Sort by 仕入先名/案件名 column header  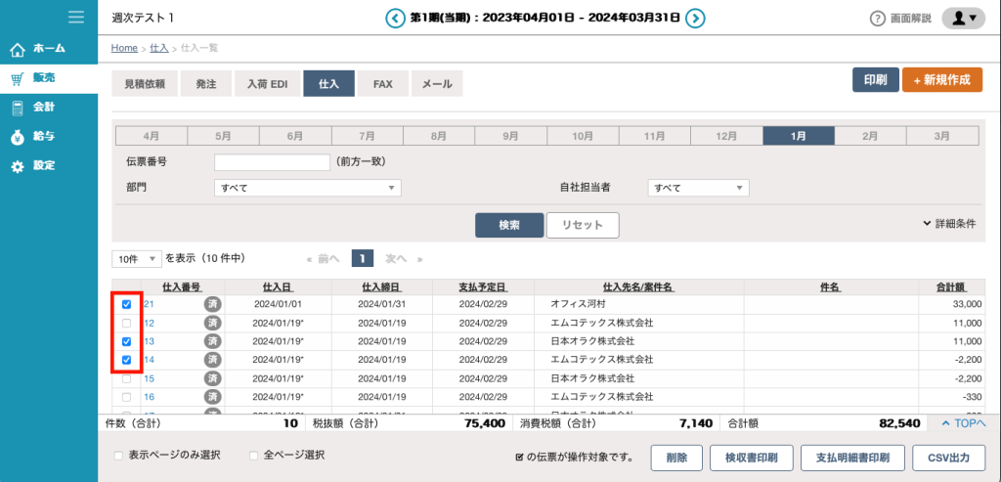click(x=639, y=287)
